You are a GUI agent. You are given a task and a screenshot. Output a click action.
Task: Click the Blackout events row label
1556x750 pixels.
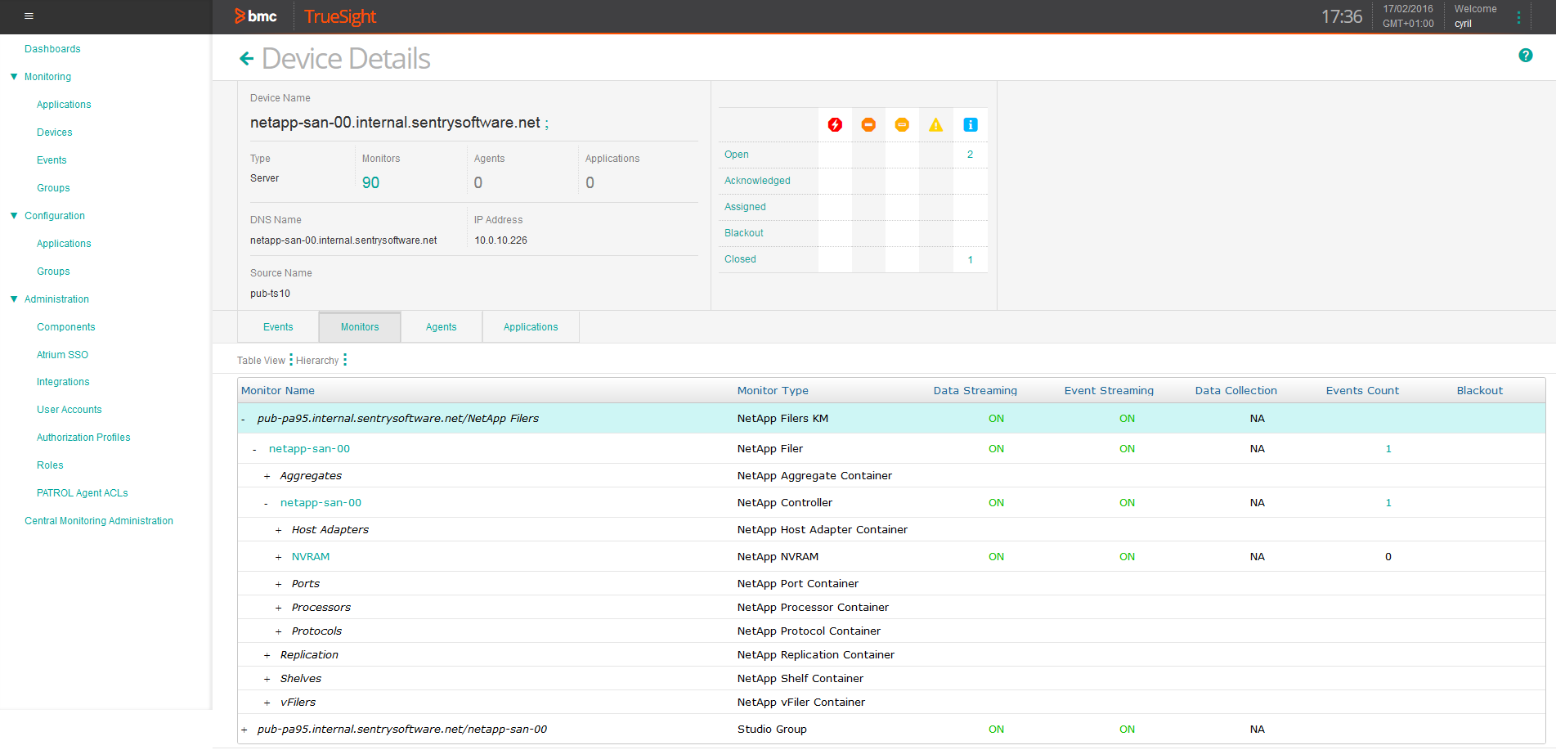coord(744,233)
